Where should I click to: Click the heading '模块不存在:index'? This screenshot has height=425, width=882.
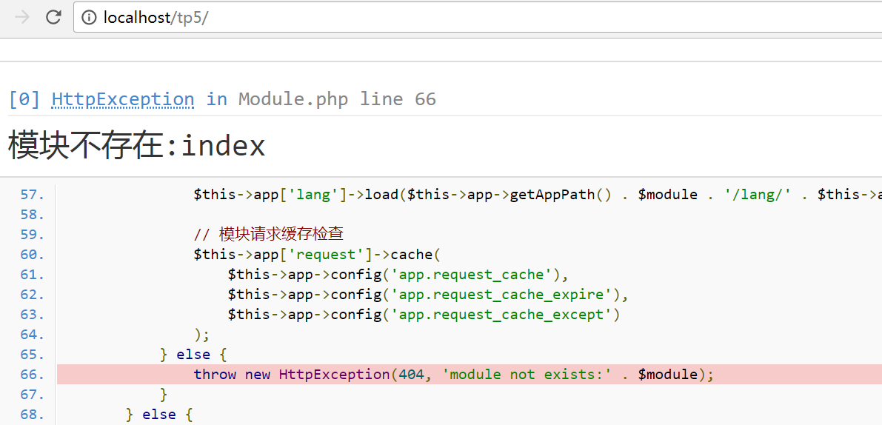136,146
